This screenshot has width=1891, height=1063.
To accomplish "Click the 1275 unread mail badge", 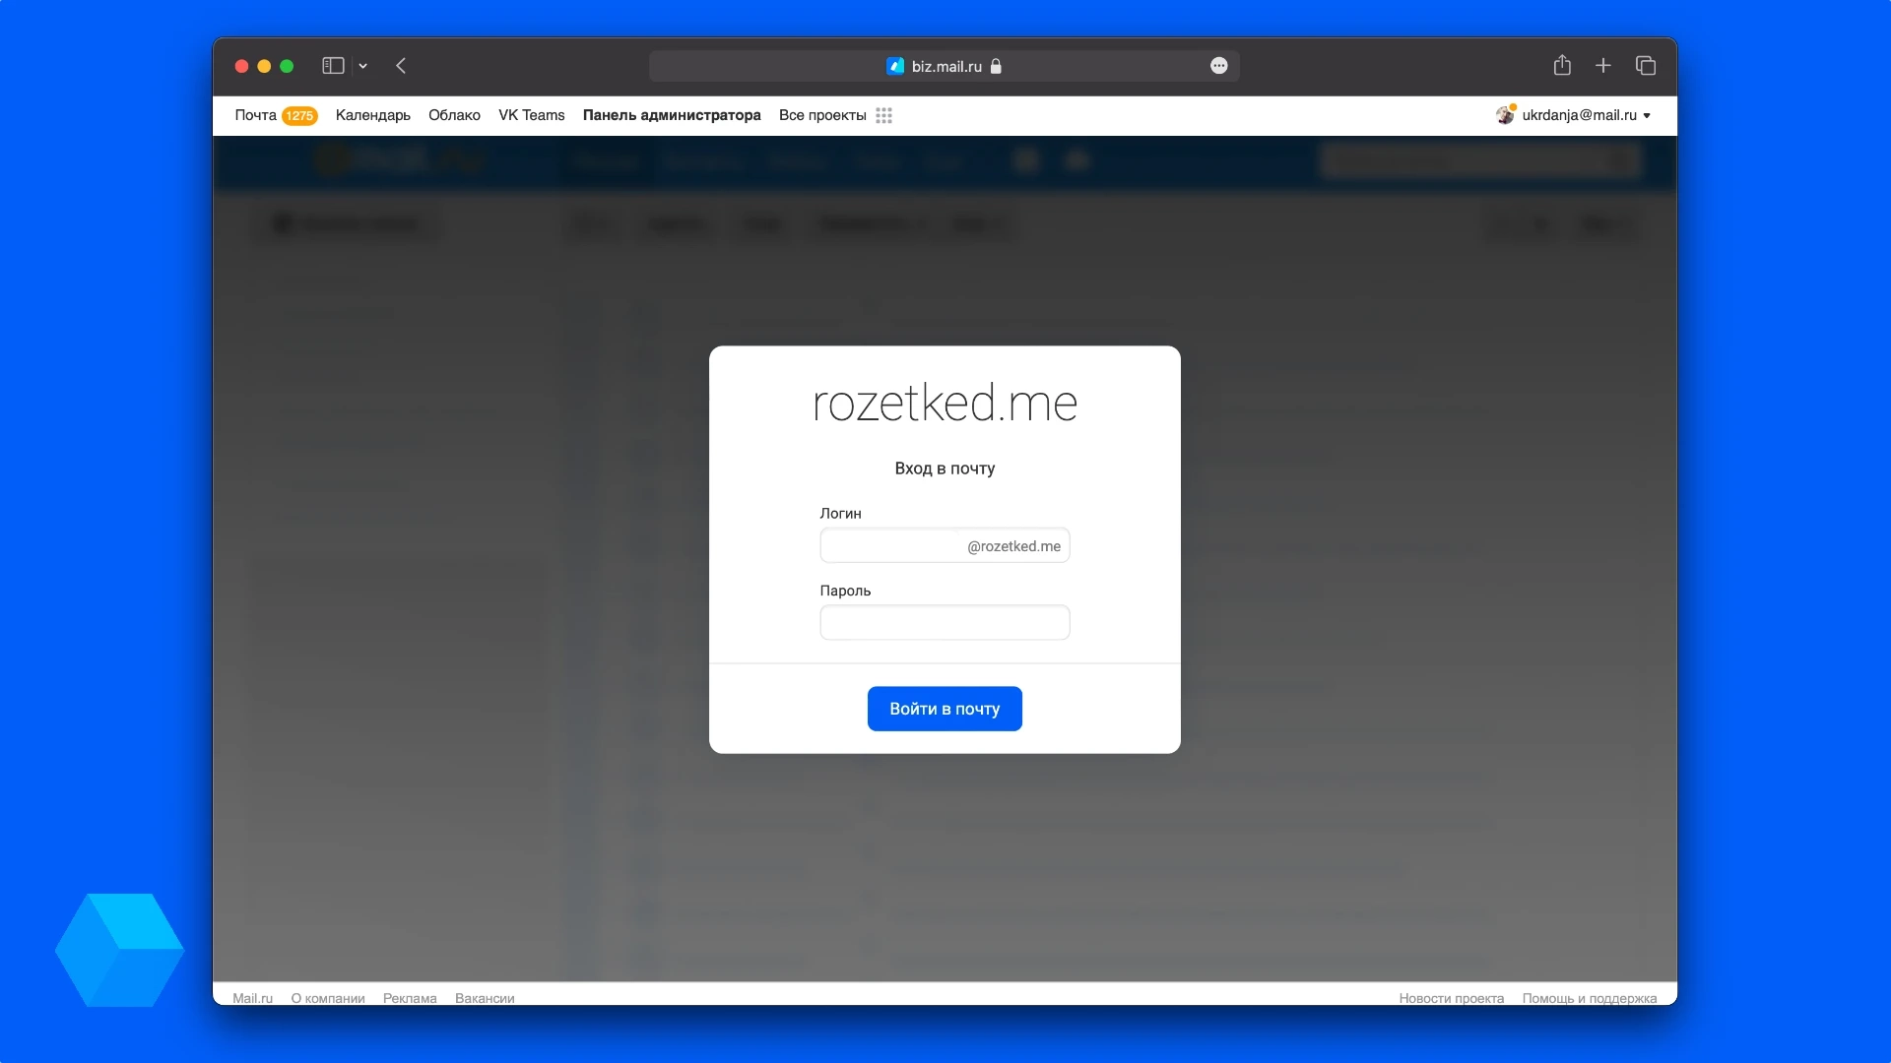I will tap(299, 116).
